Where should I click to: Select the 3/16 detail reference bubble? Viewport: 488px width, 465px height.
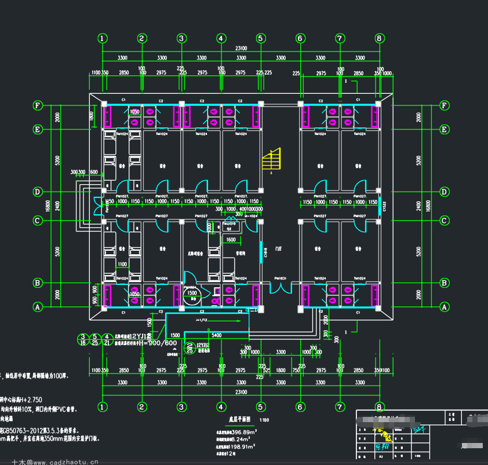(83, 340)
